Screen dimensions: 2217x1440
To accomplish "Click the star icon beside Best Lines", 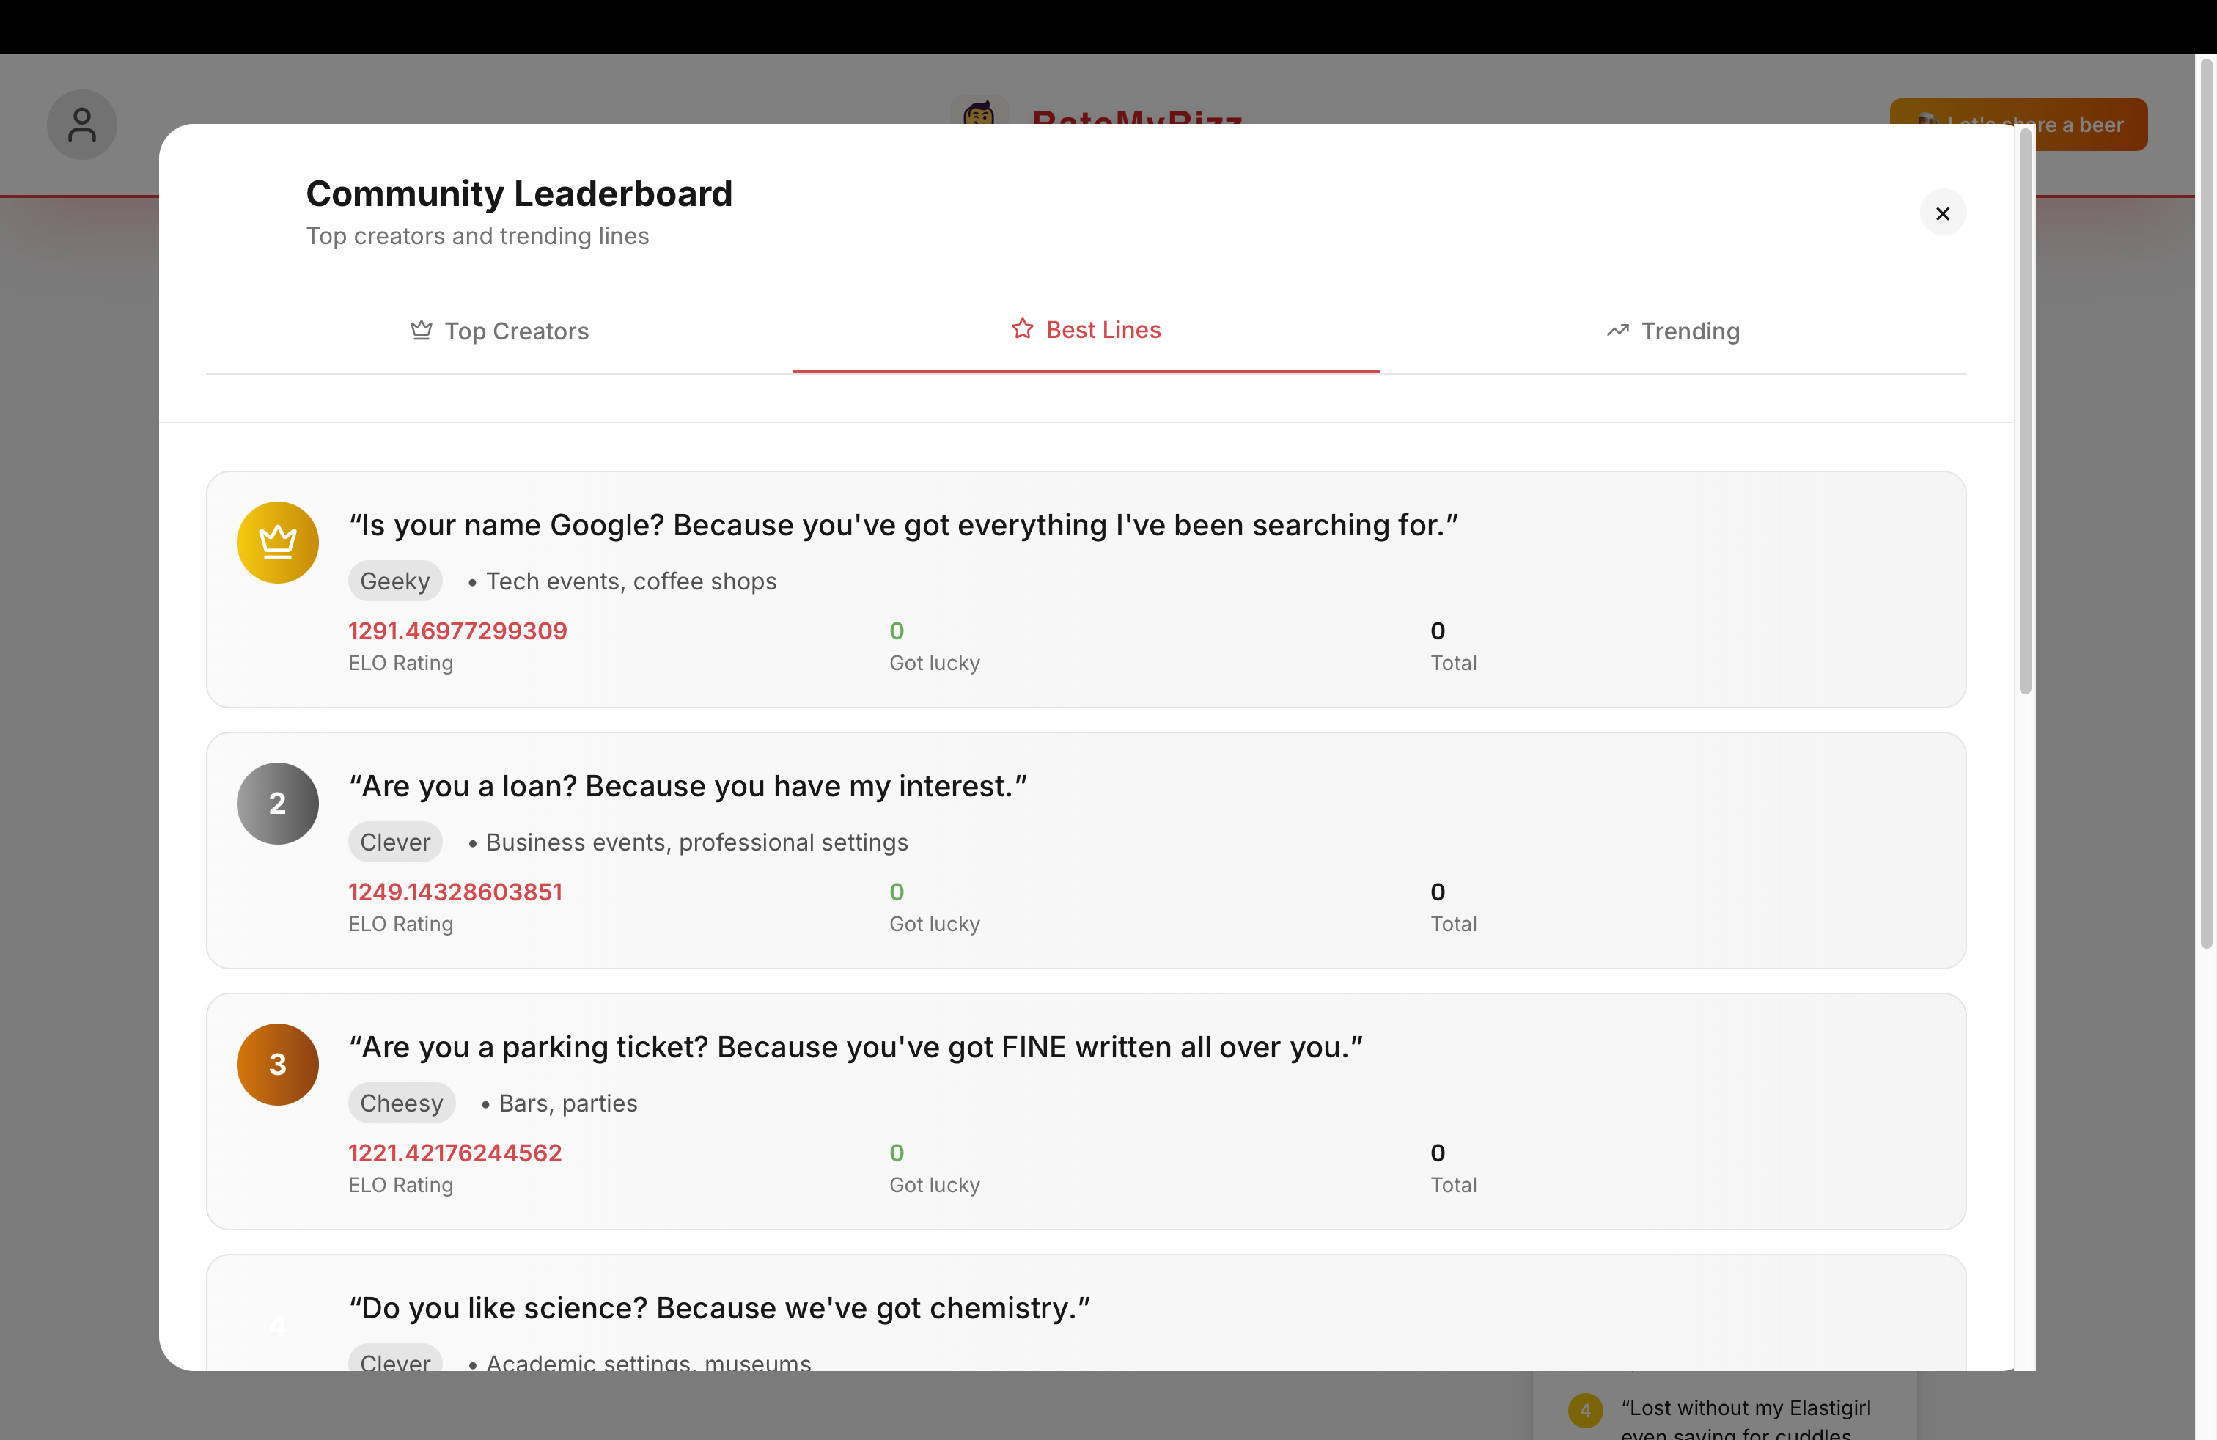I will point(1023,328).
